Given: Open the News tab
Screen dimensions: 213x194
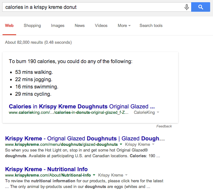Looking at the screenshot, I should (80, 25).
